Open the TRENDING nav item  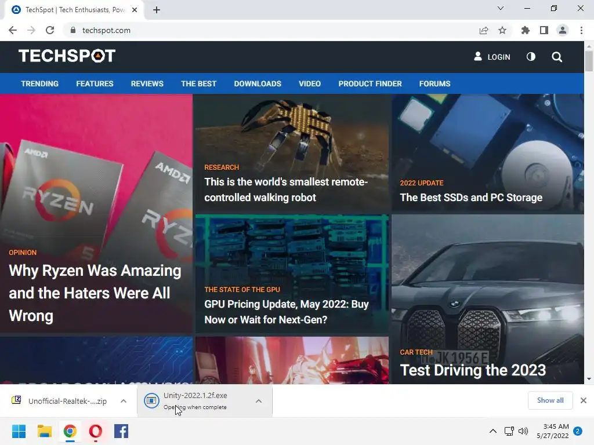pos(40,83)
